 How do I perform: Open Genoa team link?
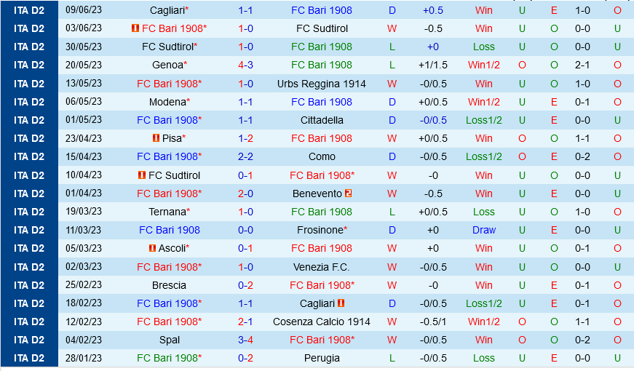click(x=166, y=65)
